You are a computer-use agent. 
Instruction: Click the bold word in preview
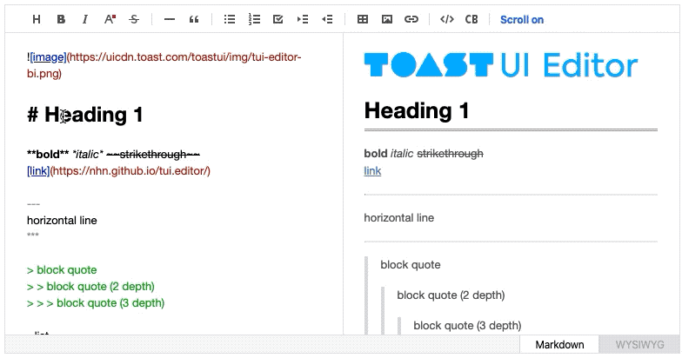click(376, 153)
